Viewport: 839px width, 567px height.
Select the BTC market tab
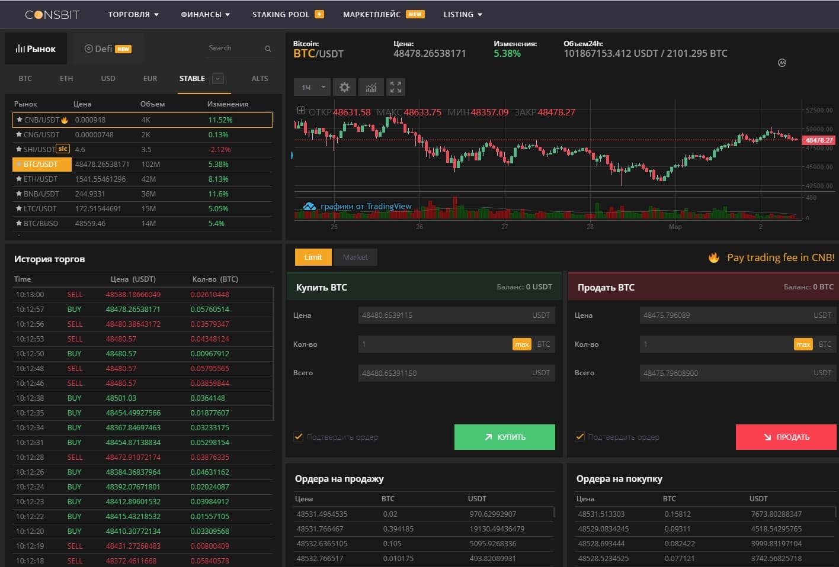[25, 79]
